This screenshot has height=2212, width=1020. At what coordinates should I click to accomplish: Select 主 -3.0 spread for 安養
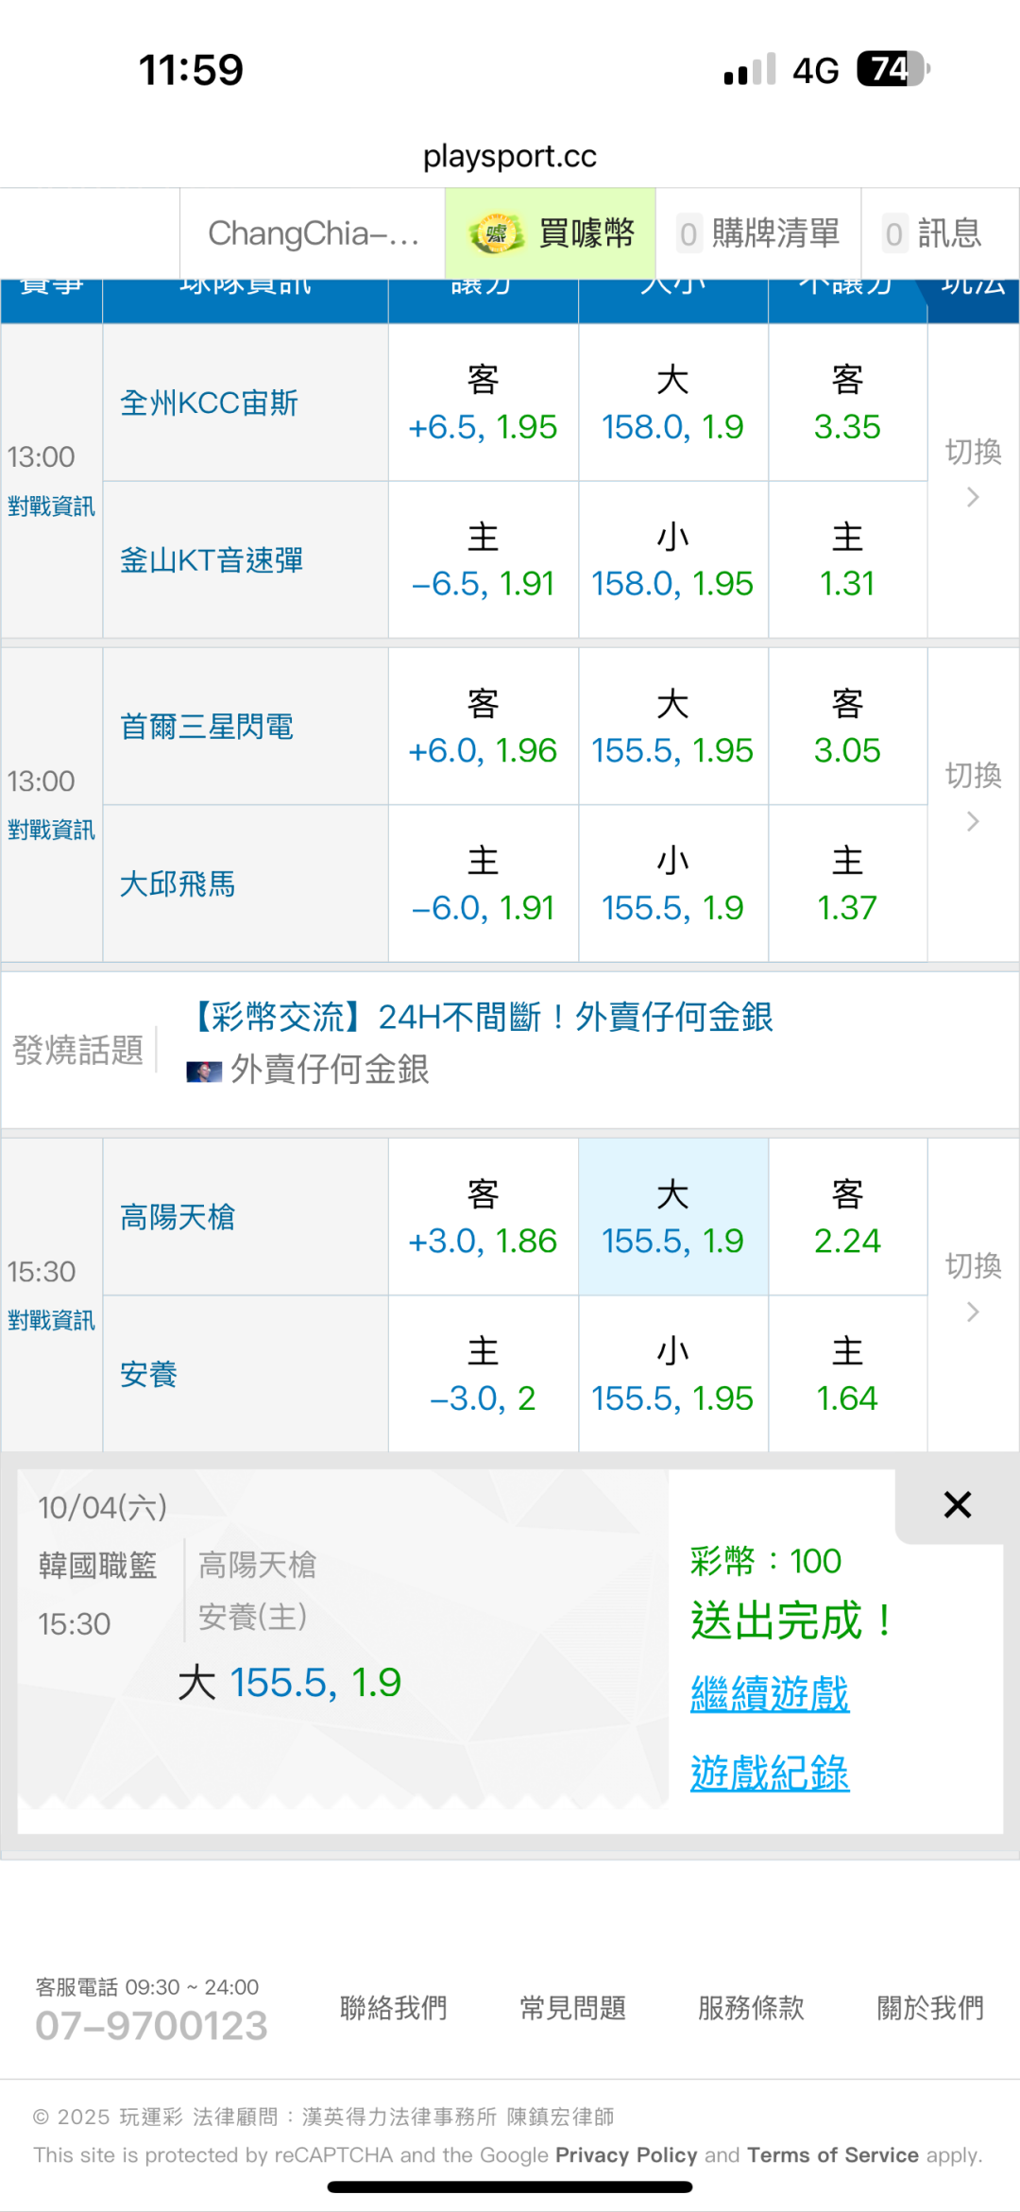click(x=483, y=1375)
